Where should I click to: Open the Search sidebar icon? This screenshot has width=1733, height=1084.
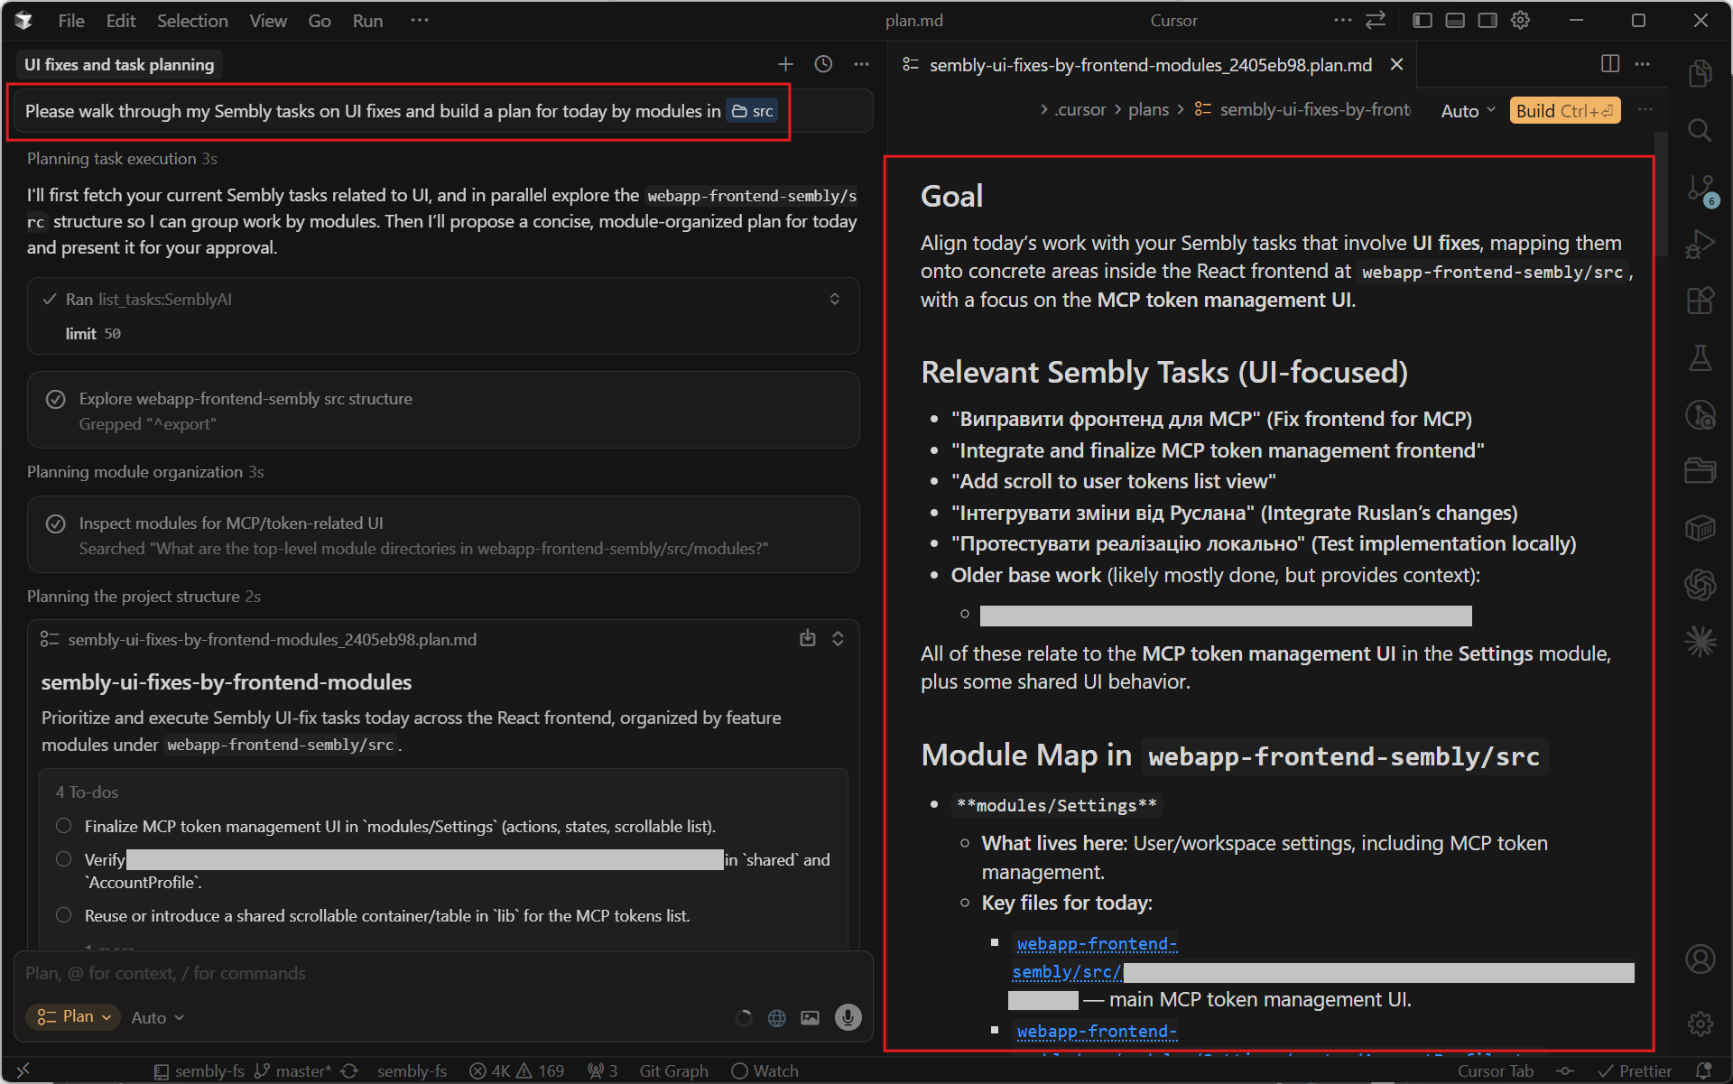[x=1701, y=131]
